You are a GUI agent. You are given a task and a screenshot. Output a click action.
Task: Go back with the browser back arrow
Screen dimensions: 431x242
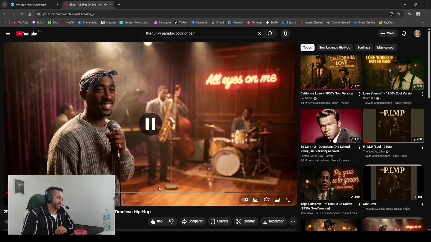pos(5,14)
